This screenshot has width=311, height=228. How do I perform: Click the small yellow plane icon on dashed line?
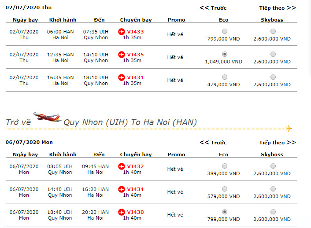point(289,129)
